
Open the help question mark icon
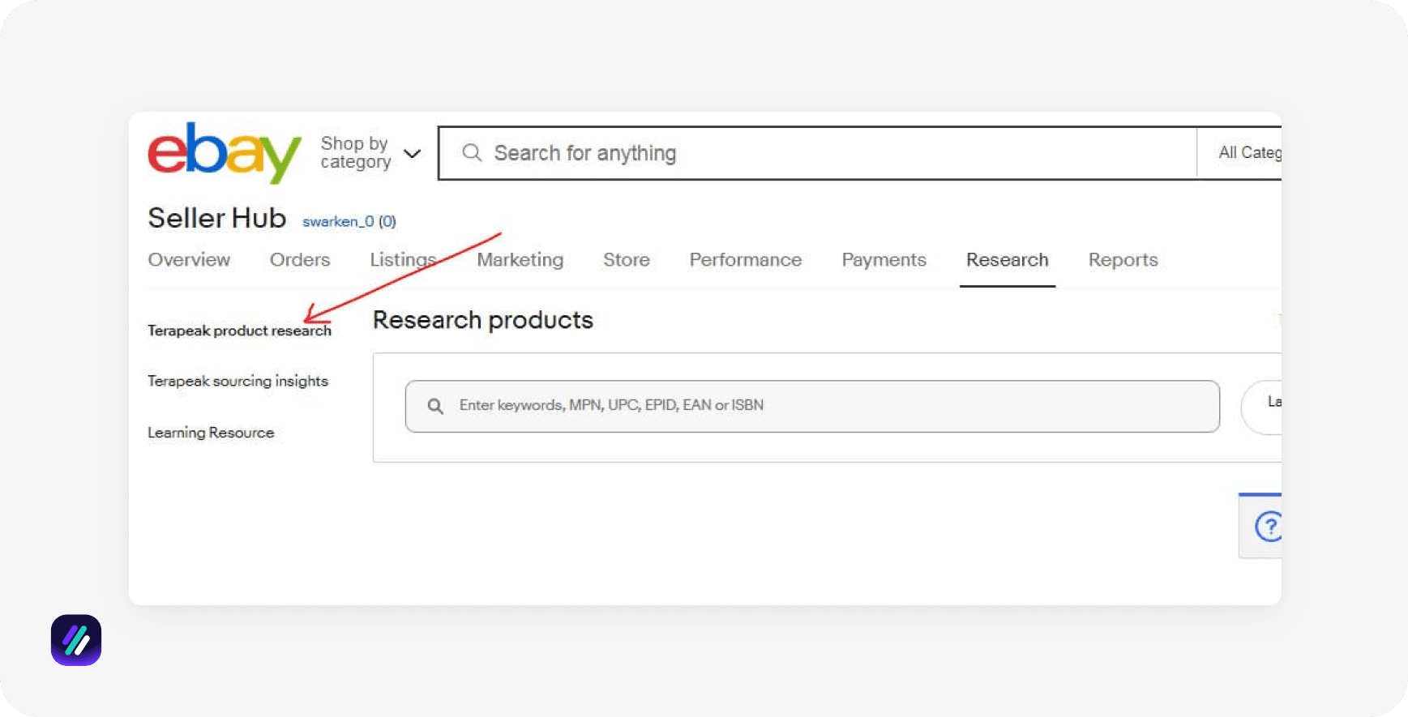(x=1267, y=527)
